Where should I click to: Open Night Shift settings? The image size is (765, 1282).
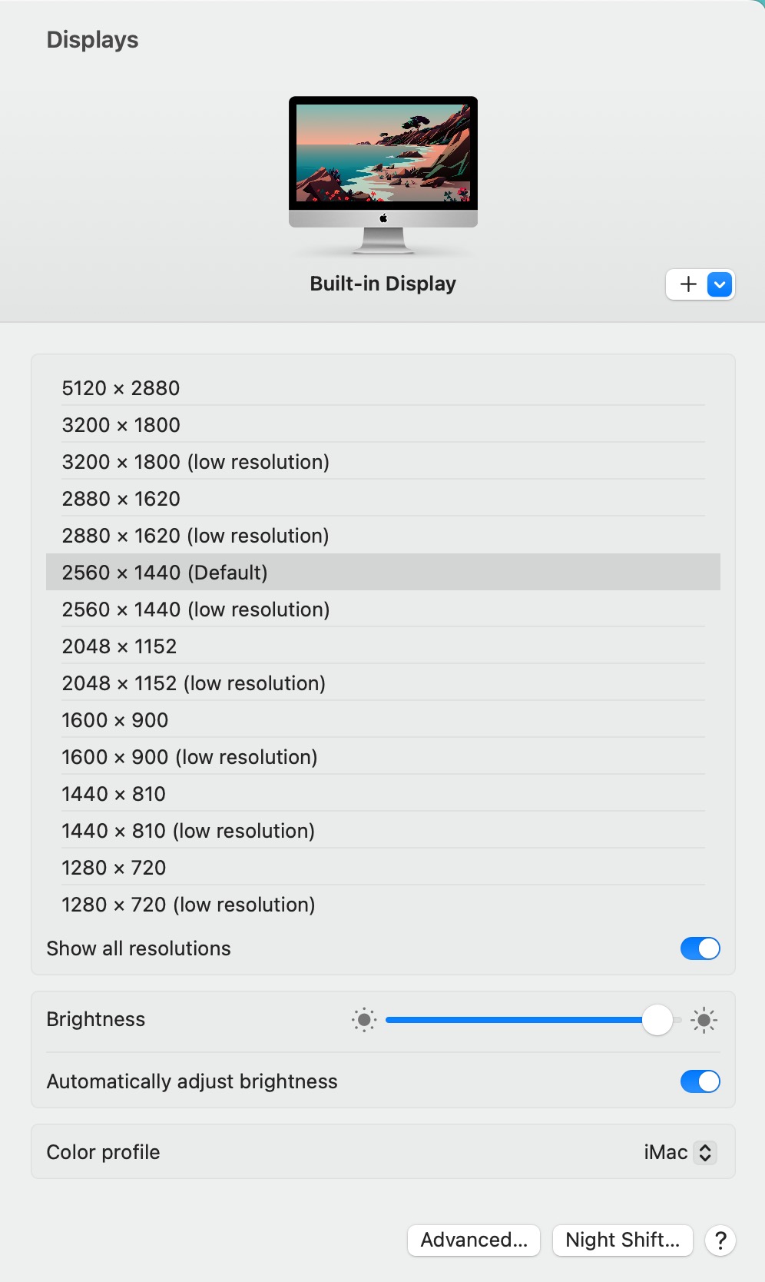(x=622, y=1240)
